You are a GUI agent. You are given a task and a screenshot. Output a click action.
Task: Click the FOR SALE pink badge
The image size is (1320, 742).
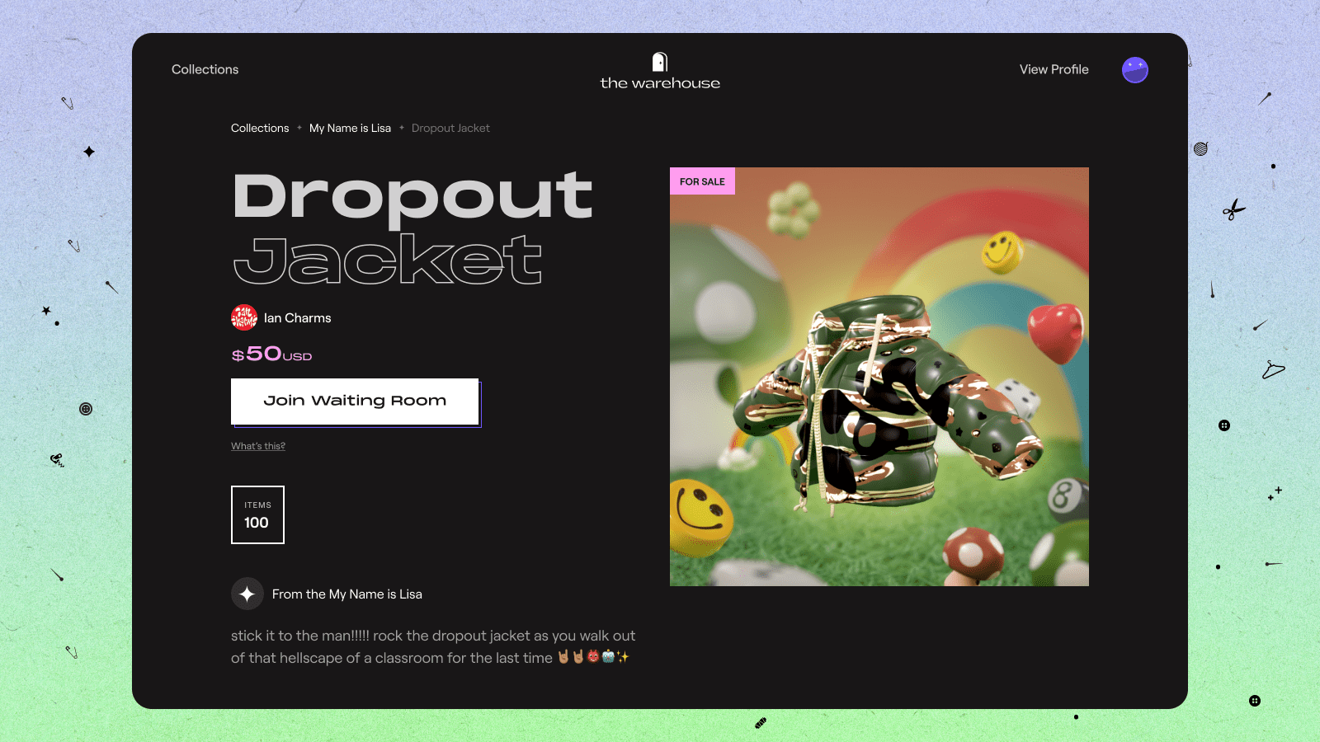[x=702, y=181]
